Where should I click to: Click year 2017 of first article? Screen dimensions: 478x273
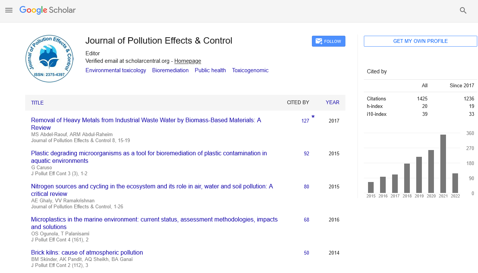click(334, 121)
